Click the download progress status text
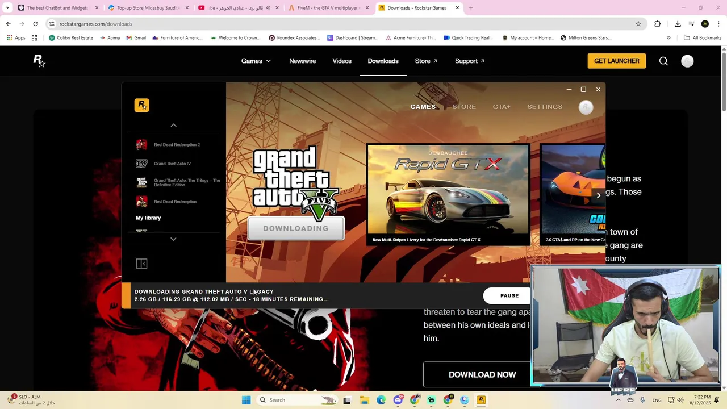Image resolution: width=727 pixels, height=409 pixels. [231, 299]
